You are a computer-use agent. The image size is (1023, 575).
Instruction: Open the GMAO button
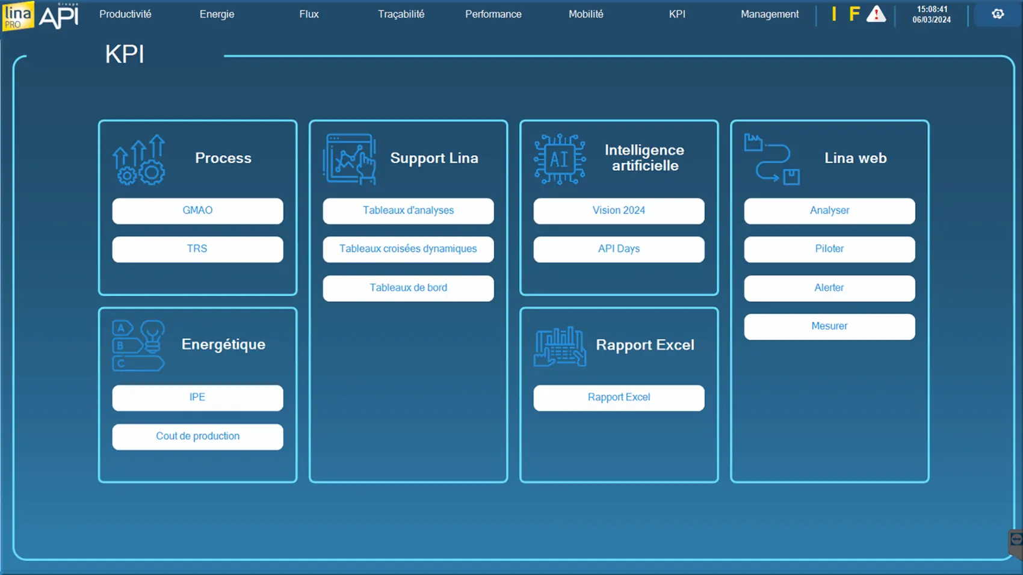197,211
